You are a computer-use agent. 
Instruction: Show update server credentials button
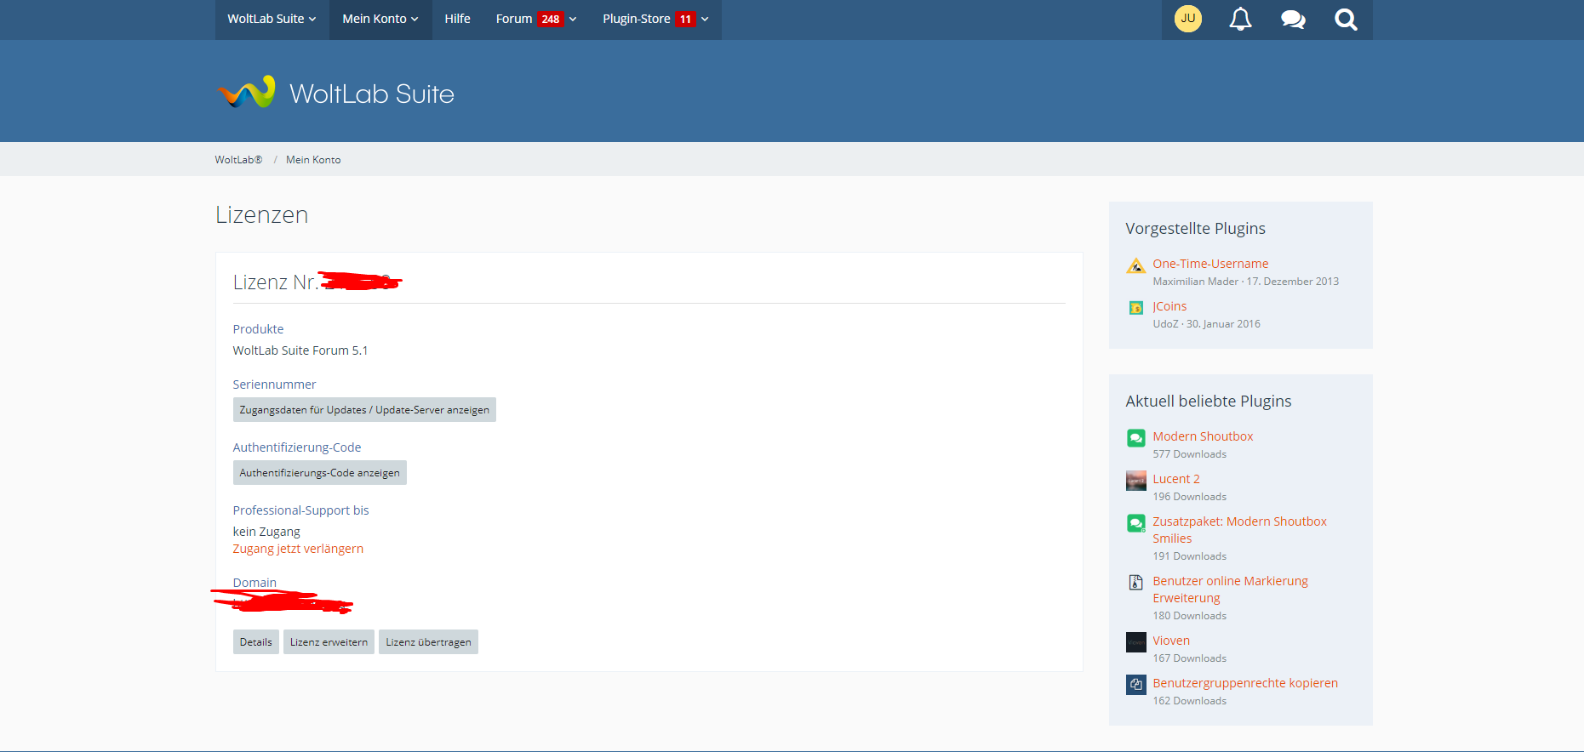pos(363,410)
